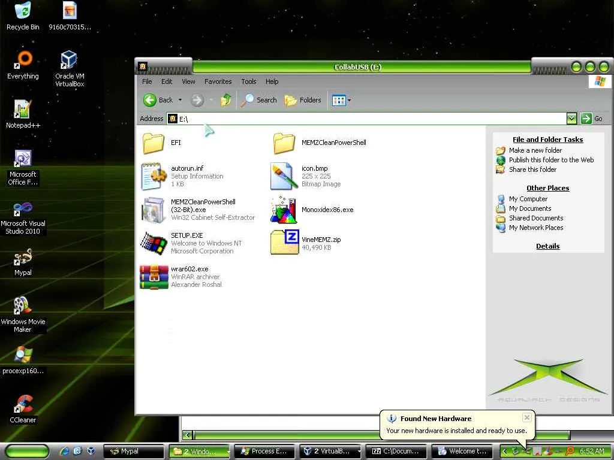Switch to Mypal taskbar button

[133, 452]
